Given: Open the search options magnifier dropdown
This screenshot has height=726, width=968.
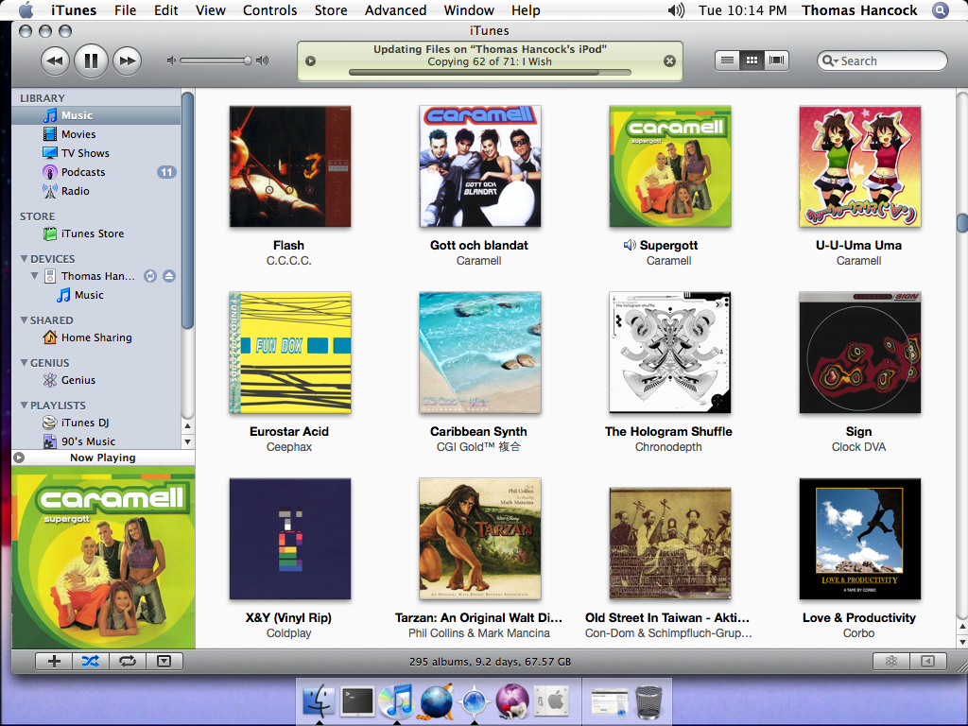Looking at the screenshot, I should coord(830,60).
